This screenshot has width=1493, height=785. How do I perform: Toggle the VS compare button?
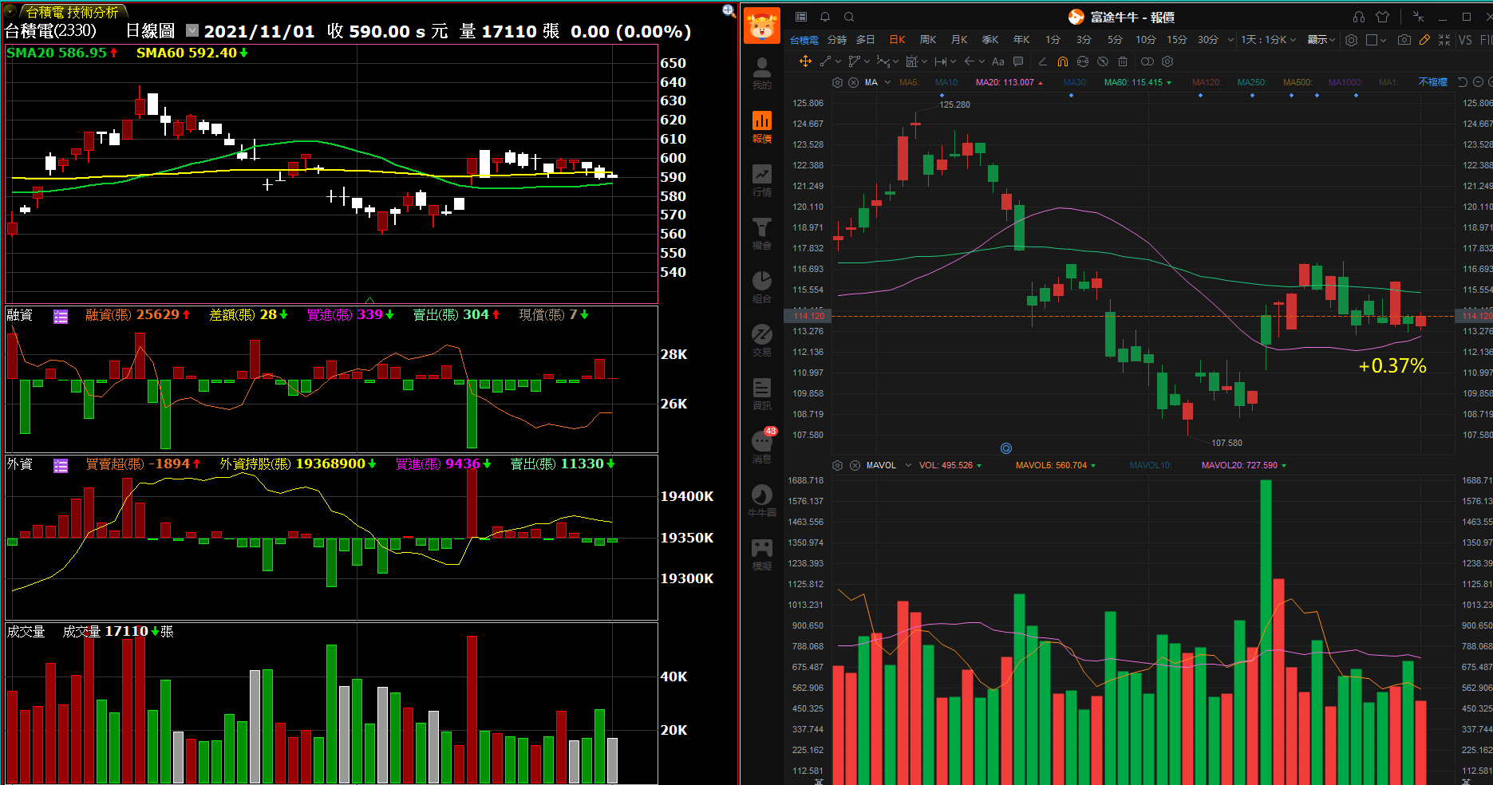(1465, 40)
